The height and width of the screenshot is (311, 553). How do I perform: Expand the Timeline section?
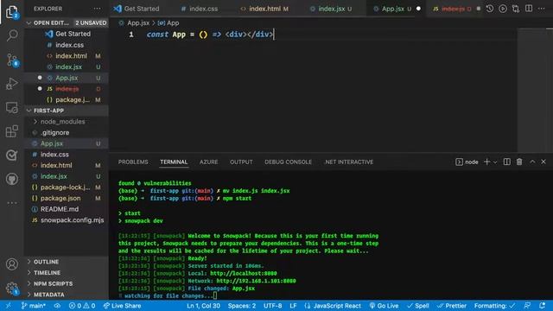(x=66, y=273)
